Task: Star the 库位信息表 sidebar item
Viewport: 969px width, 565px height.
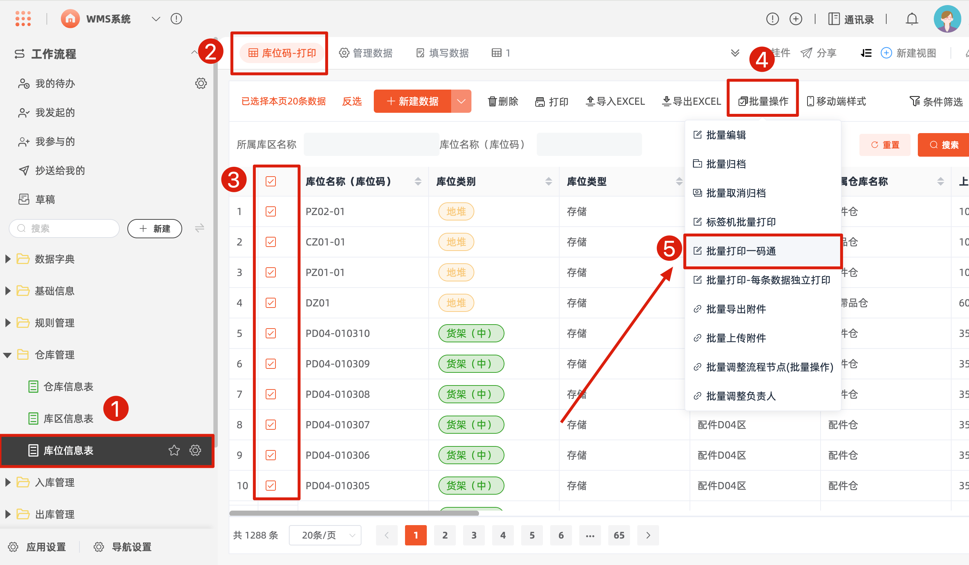Action: (174, 450)
